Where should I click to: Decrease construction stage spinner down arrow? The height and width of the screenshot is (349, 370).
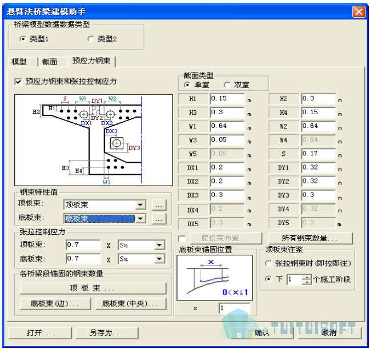(307, 282)
